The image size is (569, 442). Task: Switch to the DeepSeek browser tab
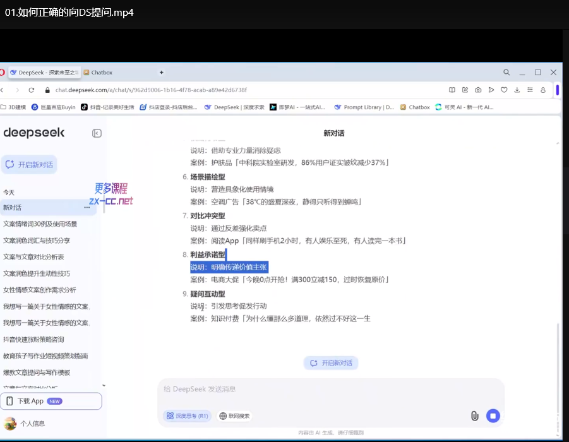point(44,73)
